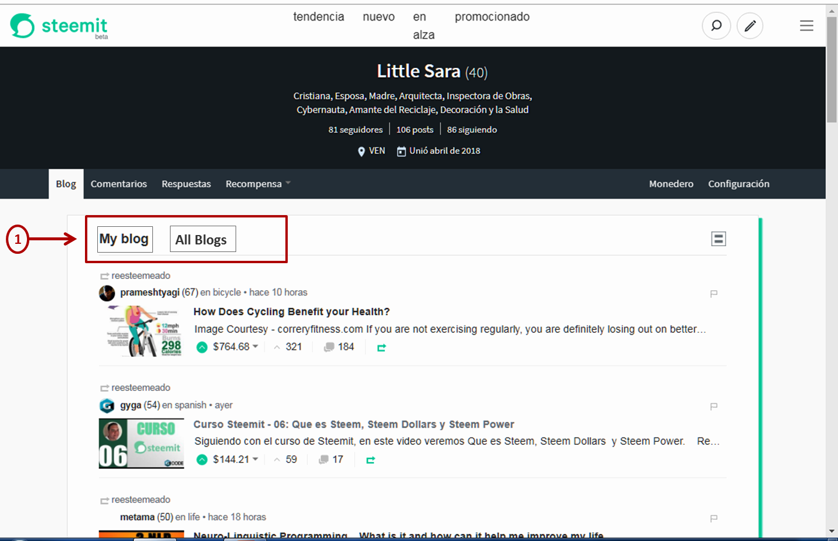Go to promocionado in top navigation
The height and width of the screenshot is (541, 838).
click(x=492, y=17)
